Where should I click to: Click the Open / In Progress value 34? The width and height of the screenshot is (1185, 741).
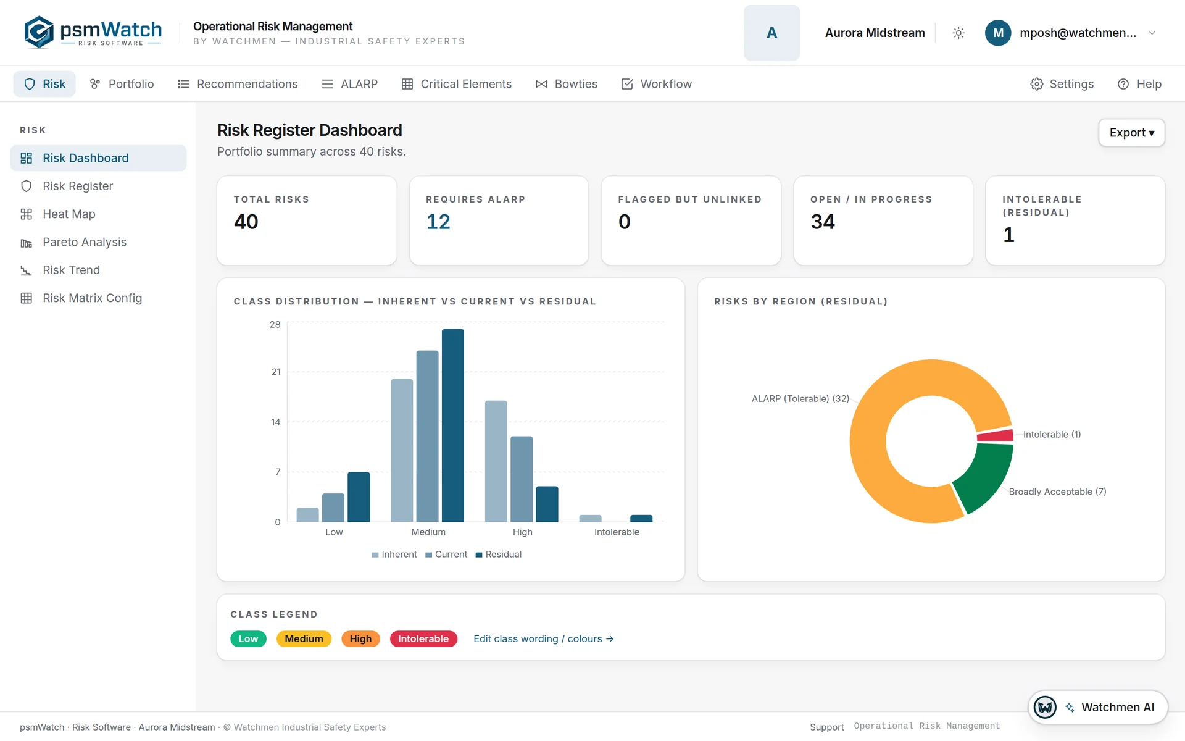(823, 222)
